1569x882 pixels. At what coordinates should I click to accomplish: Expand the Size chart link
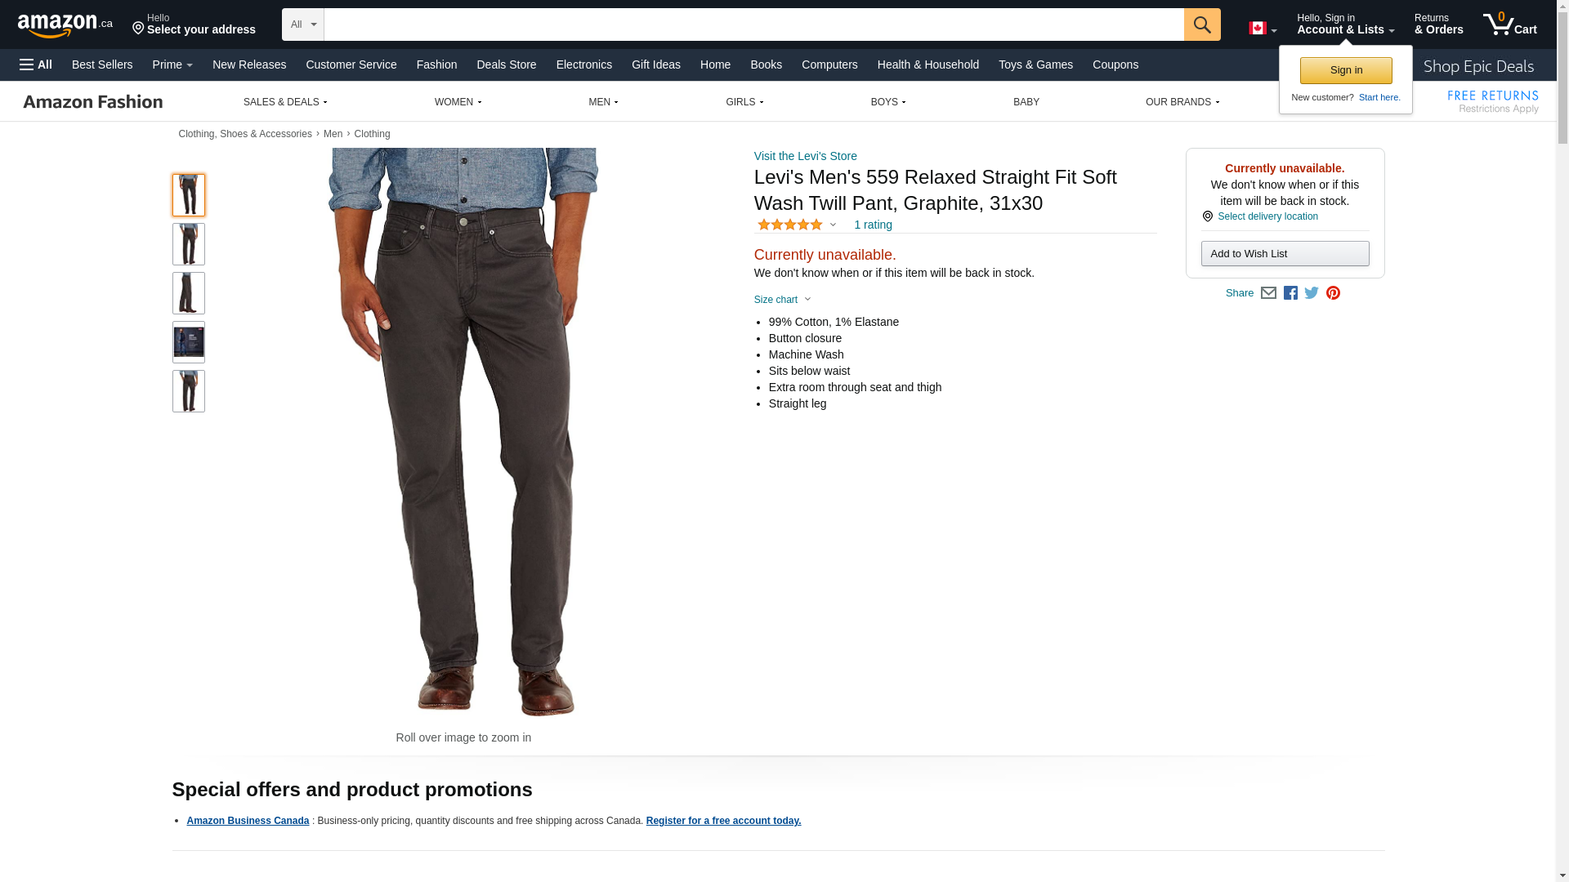[782, 300]
